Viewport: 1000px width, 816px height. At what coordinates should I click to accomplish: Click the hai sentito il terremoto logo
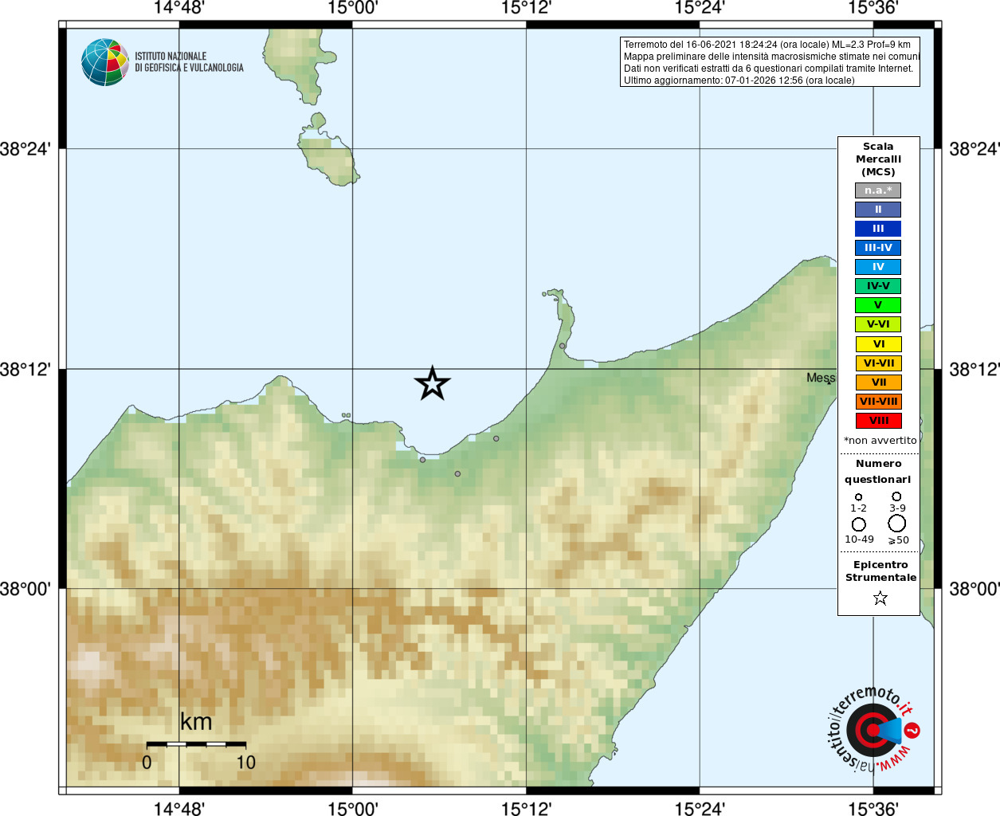click(x=873, y=729)
